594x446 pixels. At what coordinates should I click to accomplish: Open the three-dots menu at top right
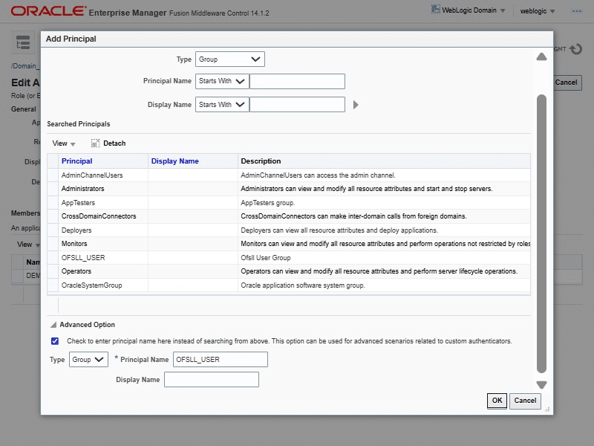576,11
